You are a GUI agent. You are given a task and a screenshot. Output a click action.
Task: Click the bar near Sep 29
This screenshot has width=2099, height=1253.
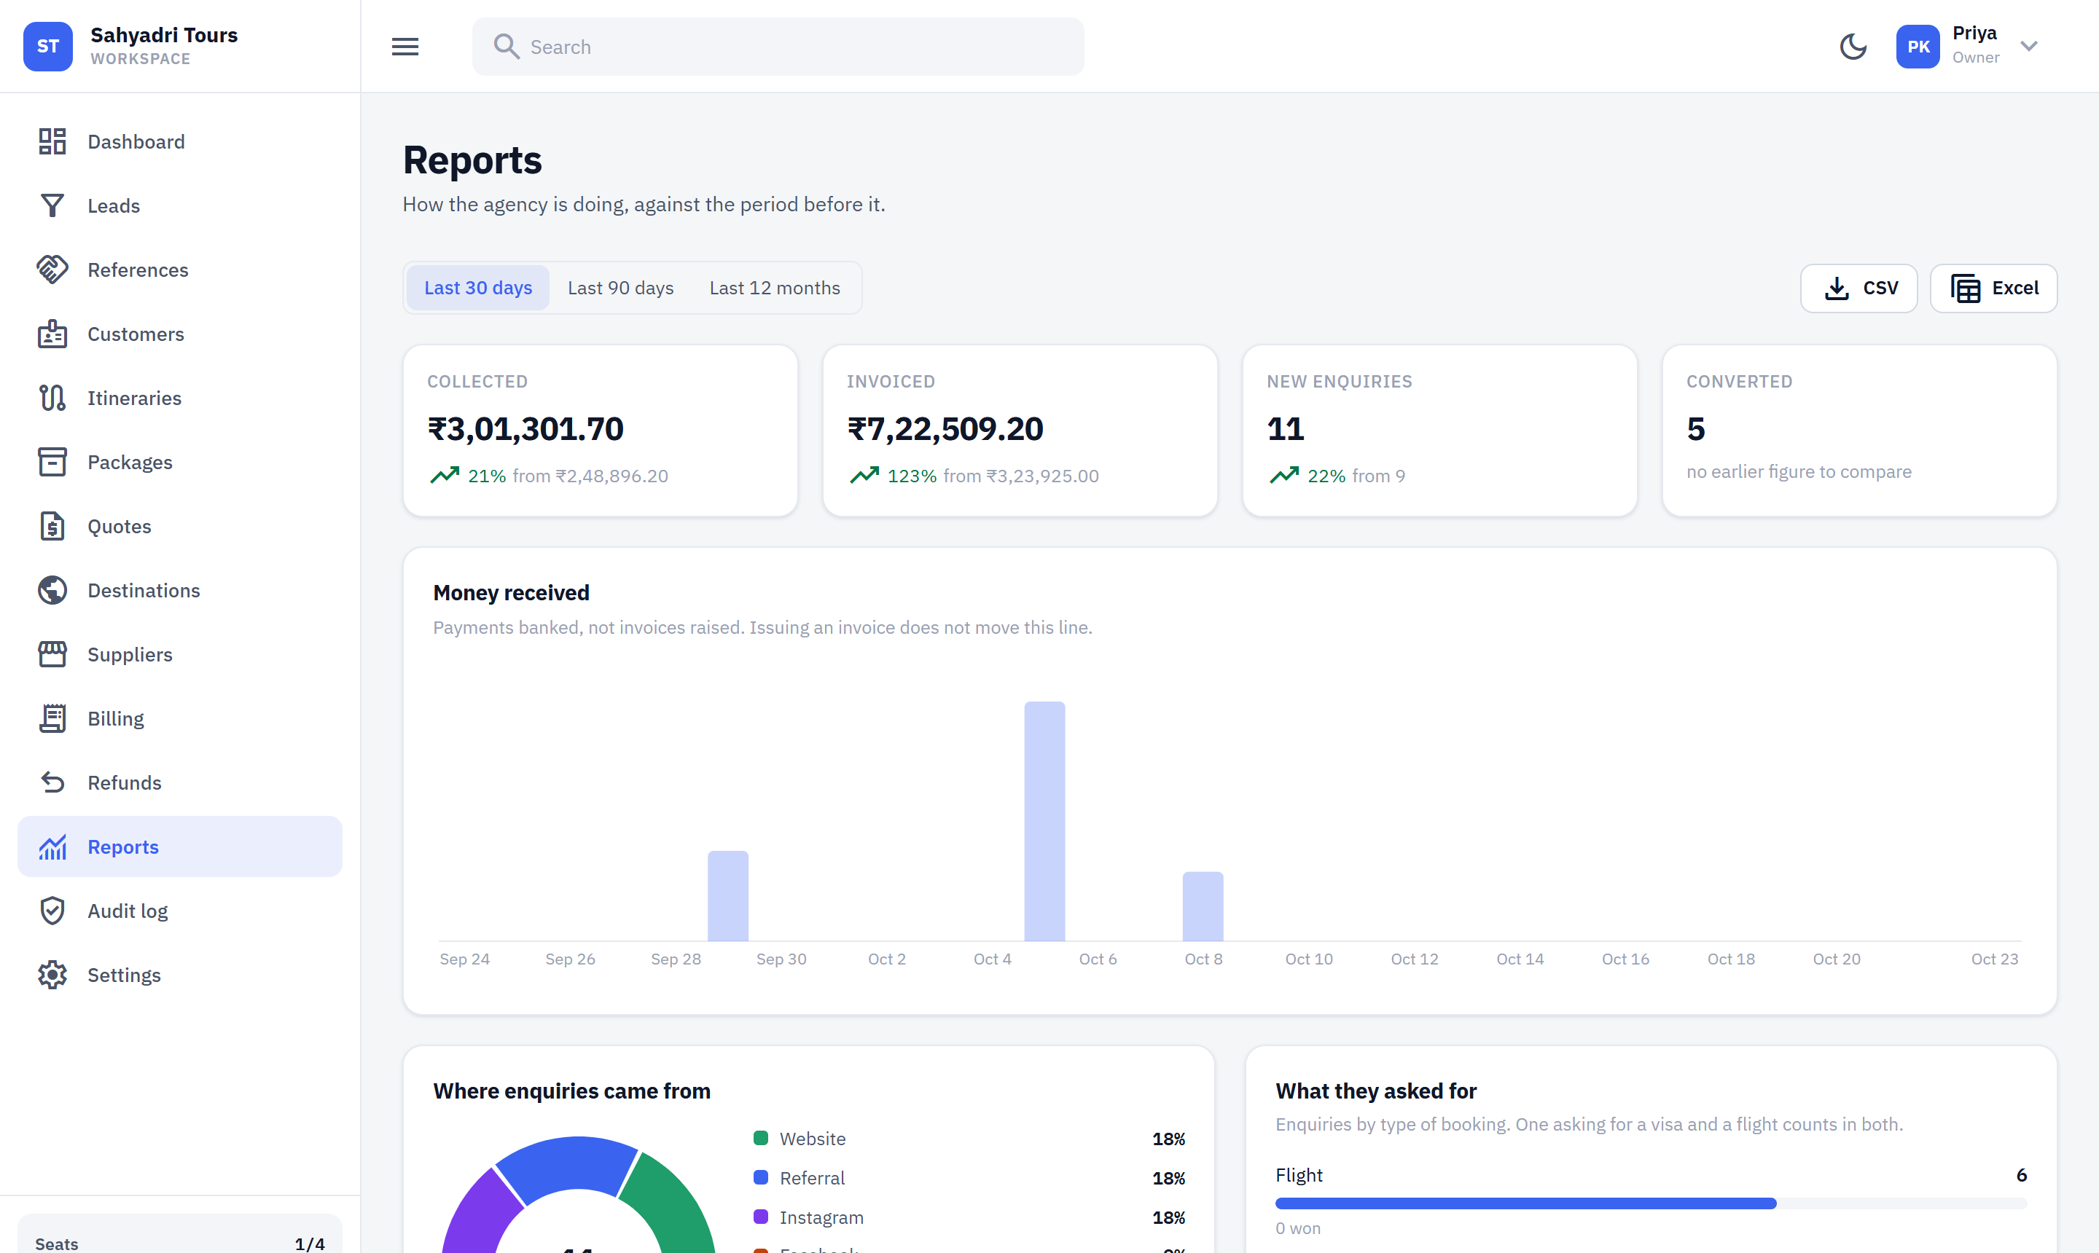click(728, 896)
